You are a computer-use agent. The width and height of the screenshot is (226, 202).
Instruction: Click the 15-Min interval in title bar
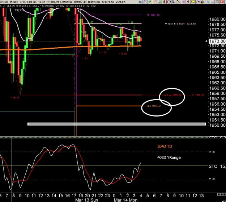click(x=14, y=2)
